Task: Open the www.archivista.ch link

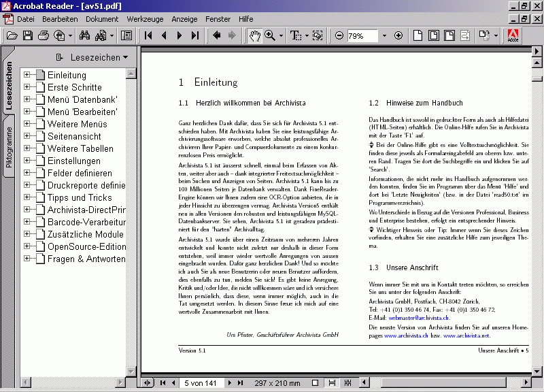Action: tap(406, 336)
